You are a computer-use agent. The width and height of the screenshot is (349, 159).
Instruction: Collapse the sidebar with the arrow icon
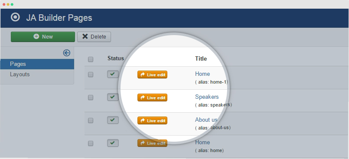67,53
